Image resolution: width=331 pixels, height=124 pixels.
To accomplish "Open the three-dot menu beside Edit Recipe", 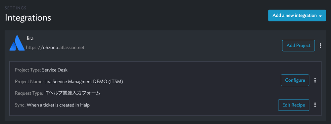I will [315, 105].
